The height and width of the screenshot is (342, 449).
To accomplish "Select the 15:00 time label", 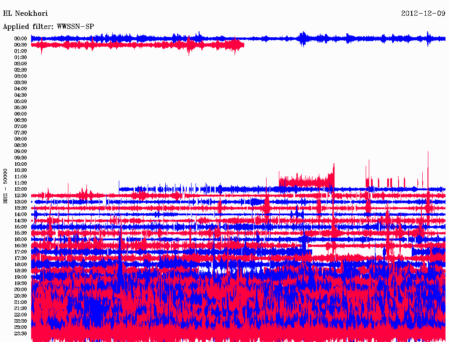I will tap(21, 227).
